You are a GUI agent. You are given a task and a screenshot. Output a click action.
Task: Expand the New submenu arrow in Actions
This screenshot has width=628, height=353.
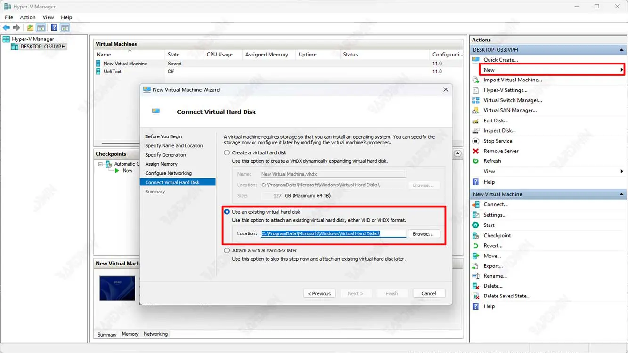[622, 70]
